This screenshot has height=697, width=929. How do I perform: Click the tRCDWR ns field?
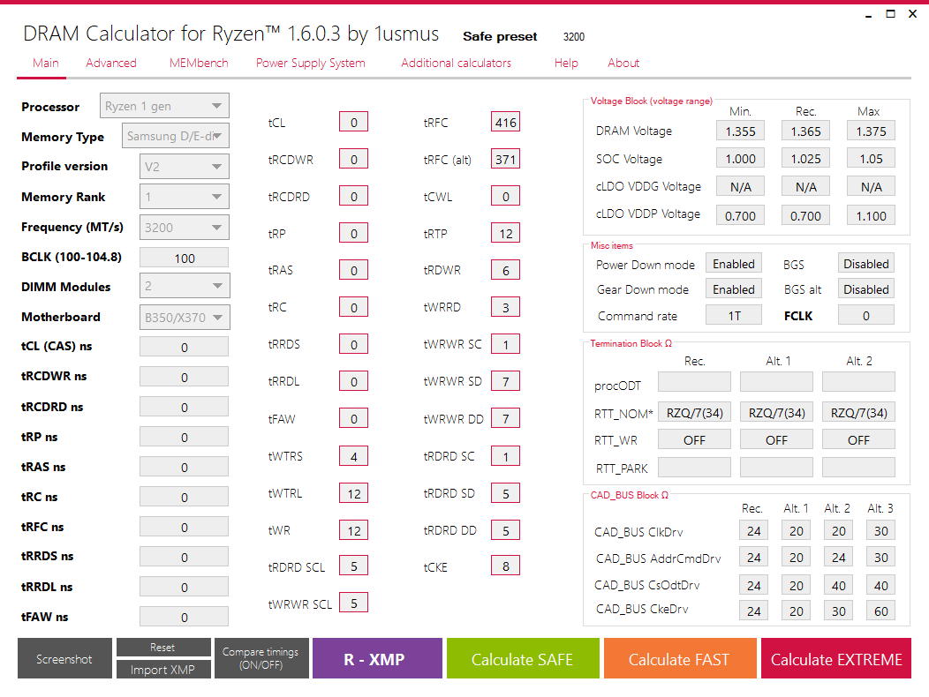[x=185, y=377]
